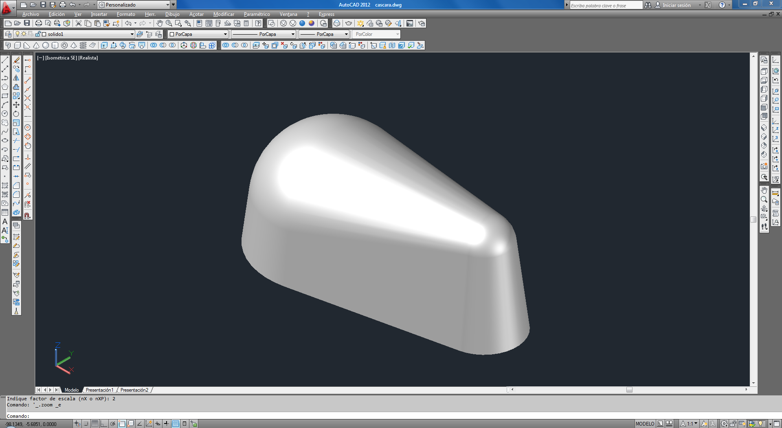Open the Modificar menu
The width and height of the screenshot is (782, 428).
224,14
